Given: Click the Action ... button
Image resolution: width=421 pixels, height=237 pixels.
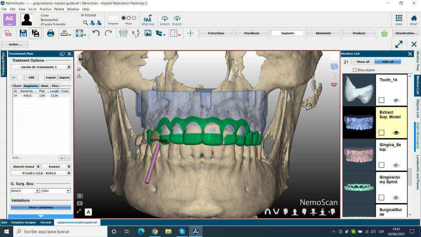Looking at the screenshot, I should click(x=15, y=44).
